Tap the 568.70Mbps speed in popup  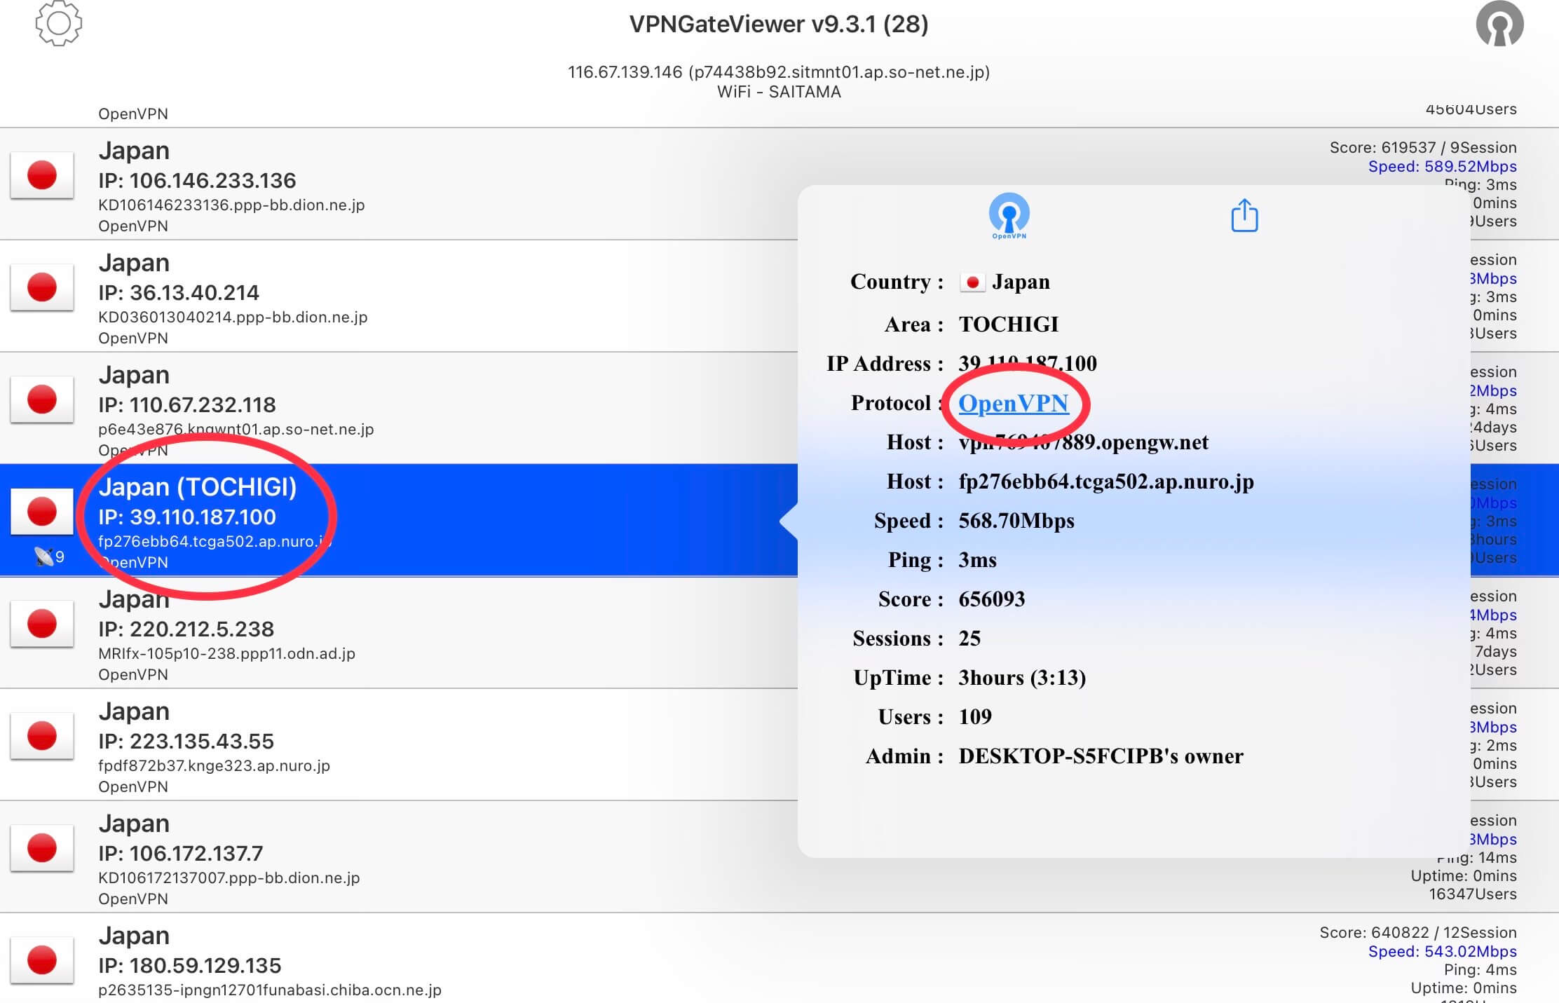(x=1016, y=521)
